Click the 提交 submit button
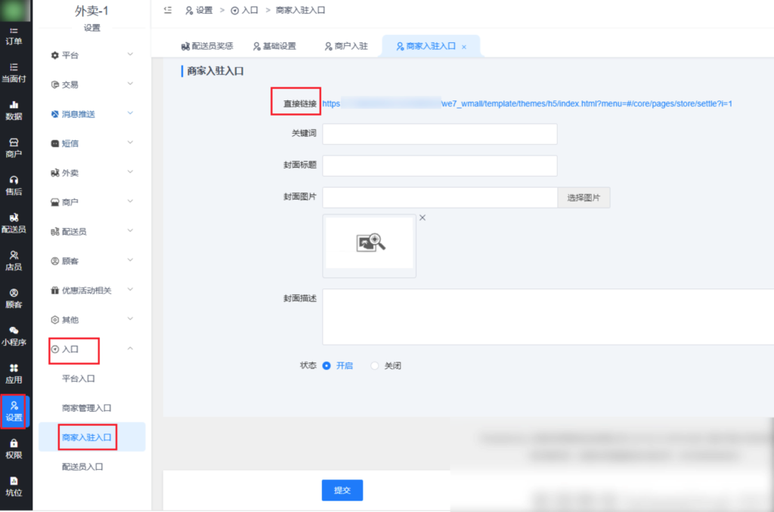Viewport: 774px width, 512px height. coord(342,490)
